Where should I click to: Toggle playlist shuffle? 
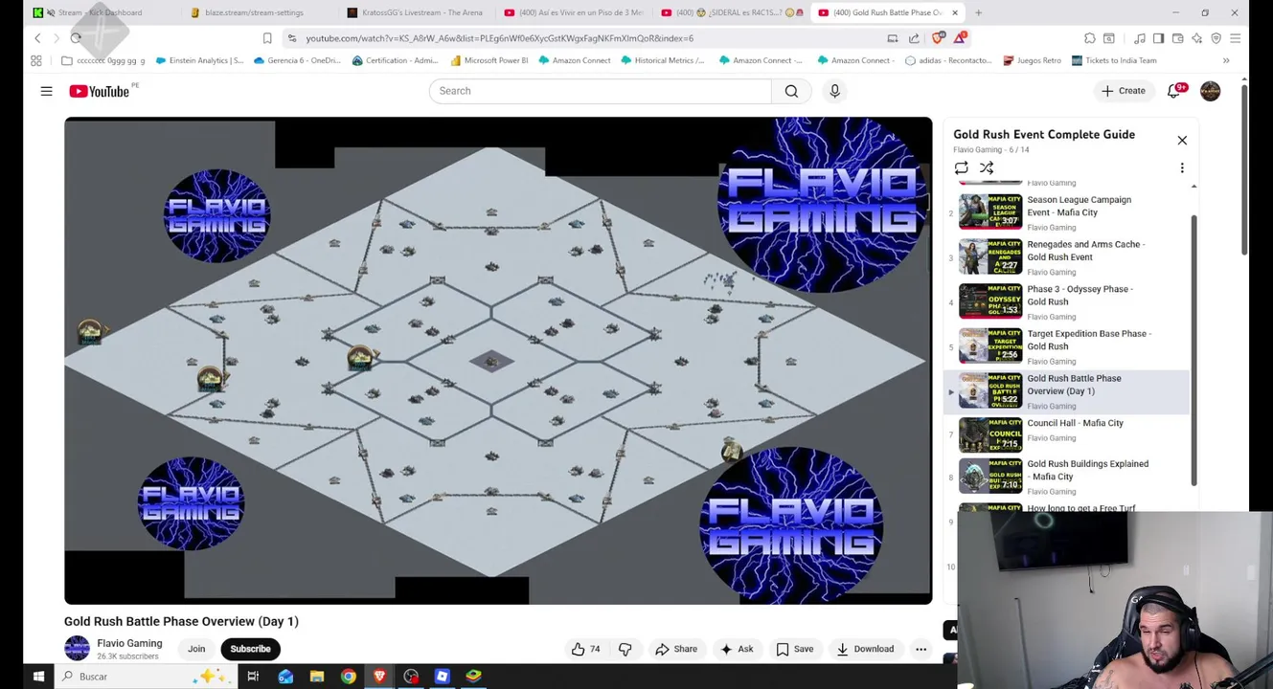[987, 167]
